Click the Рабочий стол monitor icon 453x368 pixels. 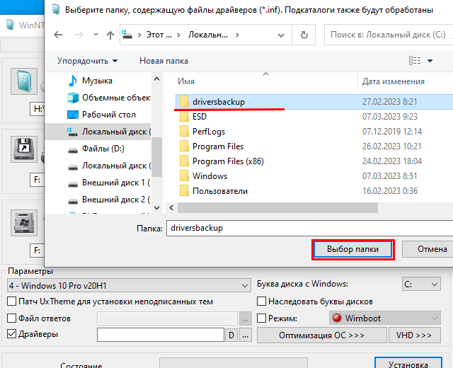point(72,115)
